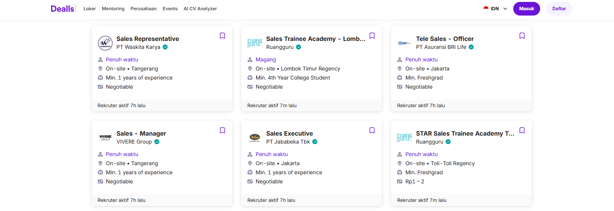Open STAR Sales Trainee Academy T... title
The width and height of the screenshot is (614, 211).
(x=465, y=133)
